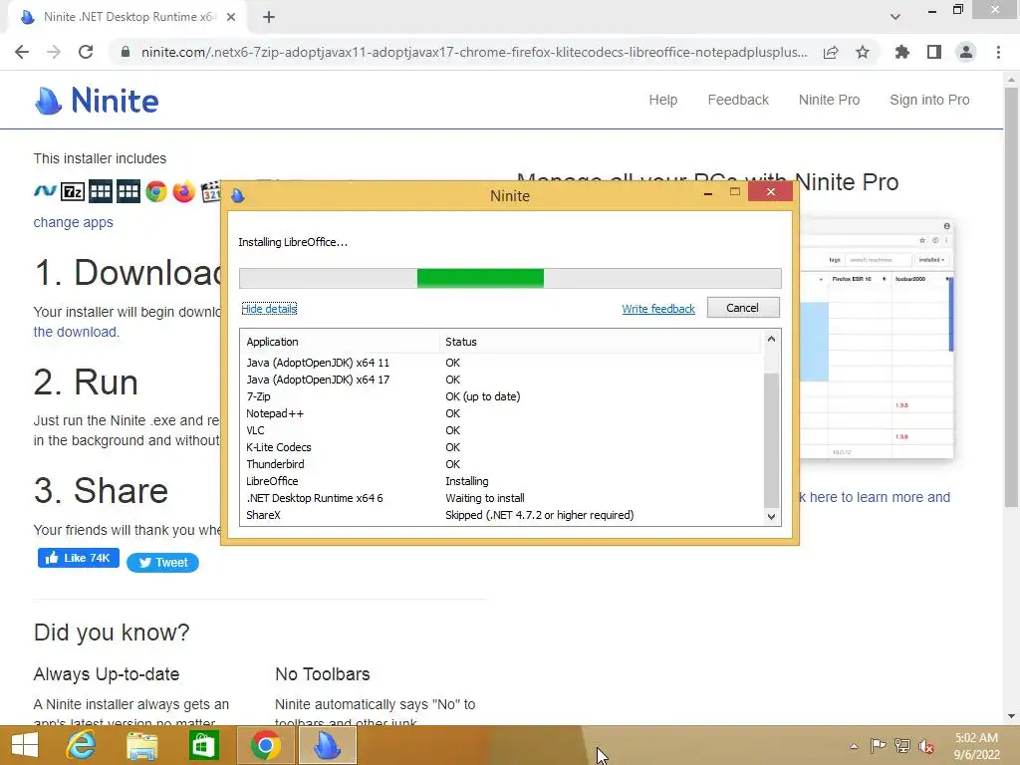Image resolution: width=1020 pixels, height=765 pixels.
Task: Open the Help page link
Action: [x=662, y=100]
